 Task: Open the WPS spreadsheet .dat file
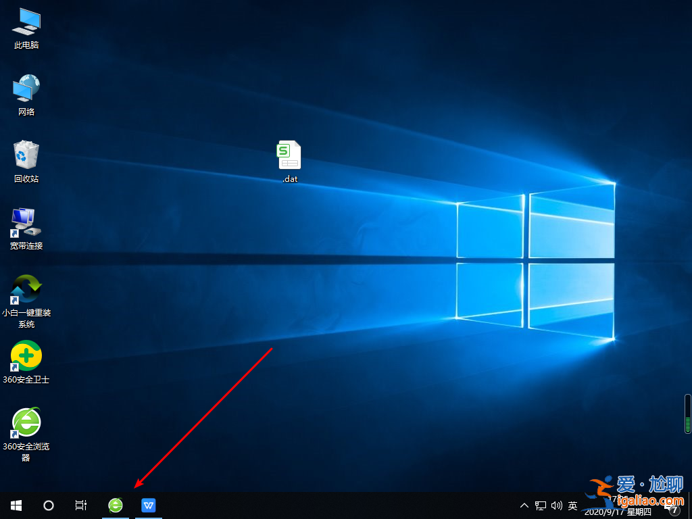tap(289, 155)
